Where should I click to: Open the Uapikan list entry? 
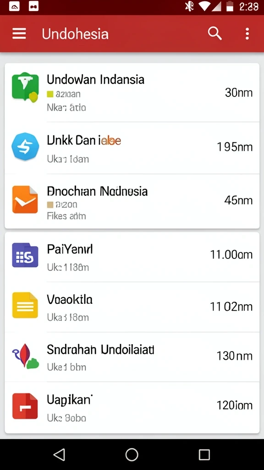[132, 408]
